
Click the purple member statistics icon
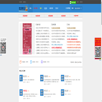pos(42,62)
